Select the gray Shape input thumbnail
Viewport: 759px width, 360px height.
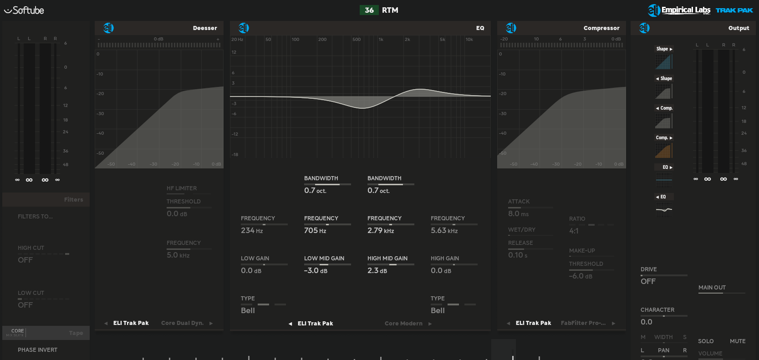coord(663,91)
